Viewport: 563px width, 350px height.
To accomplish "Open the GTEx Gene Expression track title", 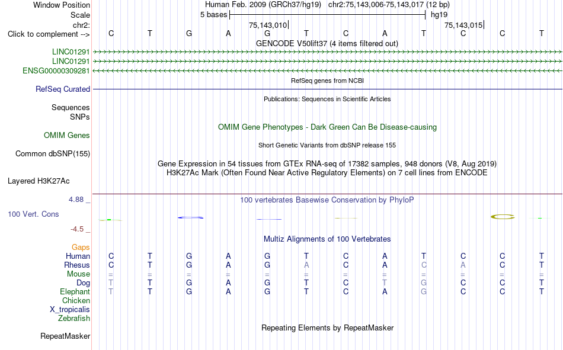I will pos(327,163).
